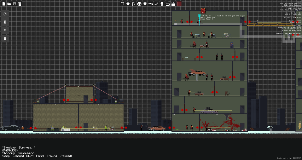This screenshot has height=160, width=302.
Task: Select the shield icon in top toolbar
Action: click(x=145, y=4)
